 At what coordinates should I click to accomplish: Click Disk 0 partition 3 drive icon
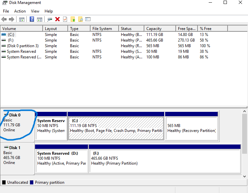pos(4,46)
